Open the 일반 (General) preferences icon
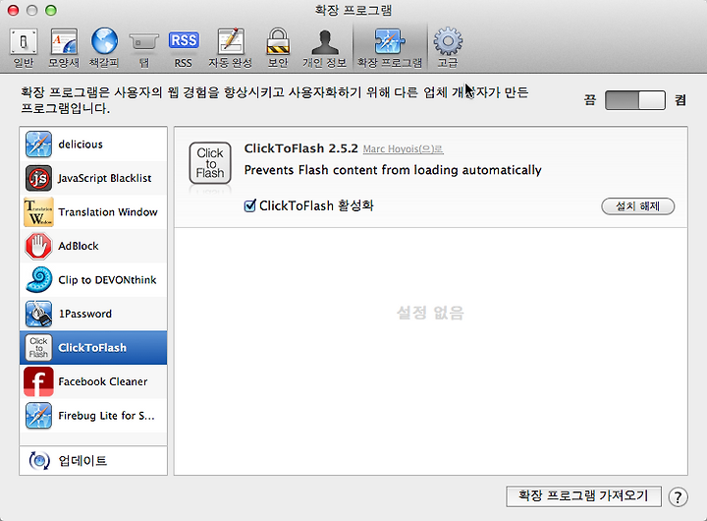Viewport: 707px width, 521px height. click(x=24, y=42)
